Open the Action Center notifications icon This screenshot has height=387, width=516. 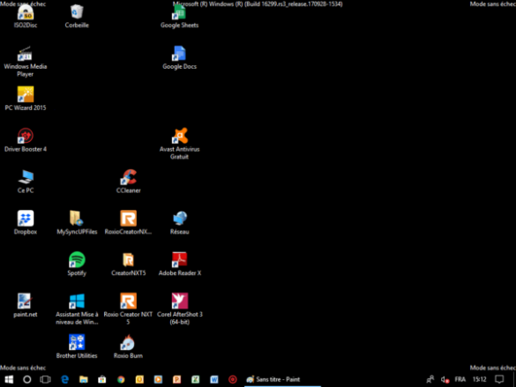pos(499,379)
